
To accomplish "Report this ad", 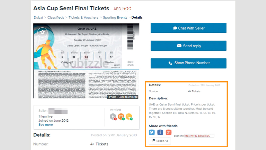I will 160,141.
